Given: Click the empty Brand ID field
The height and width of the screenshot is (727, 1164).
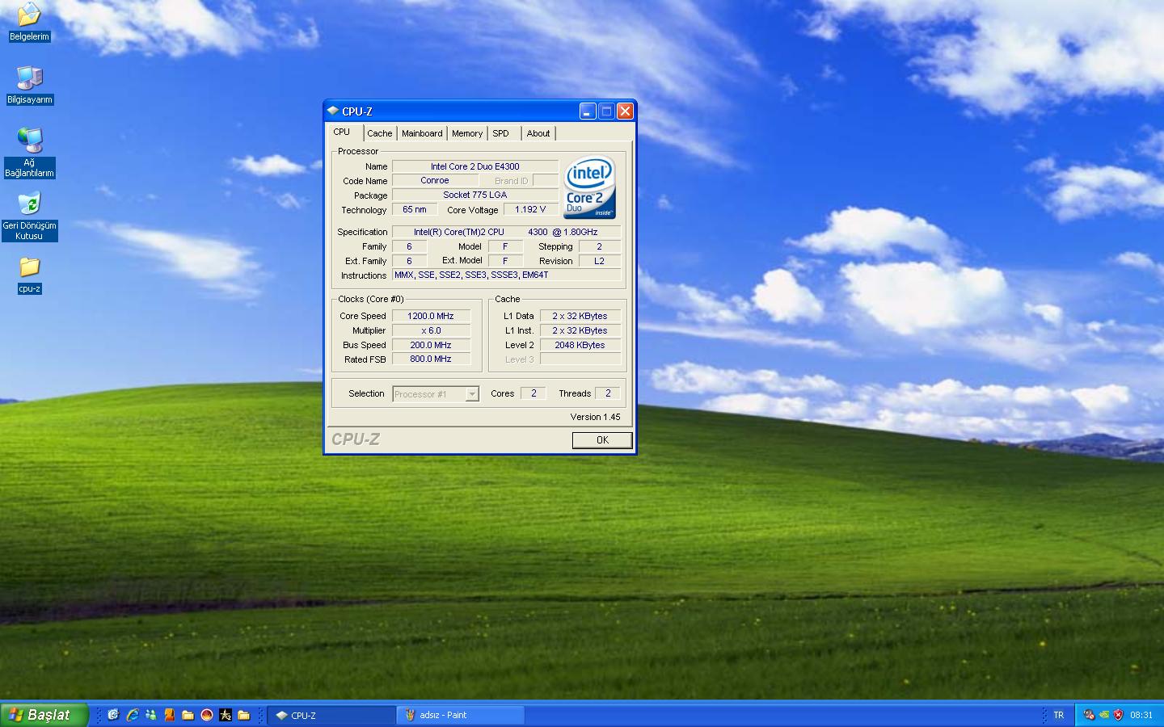Looking at the screenshot, I should (546, 180).
